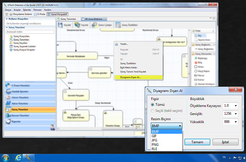Click the Süreci Çalıştır run icon

(95, 25)
